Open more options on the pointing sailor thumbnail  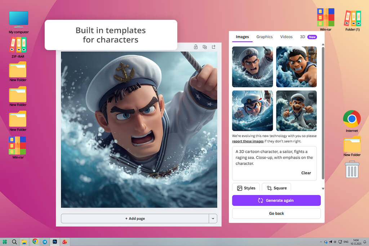point(311,52)
